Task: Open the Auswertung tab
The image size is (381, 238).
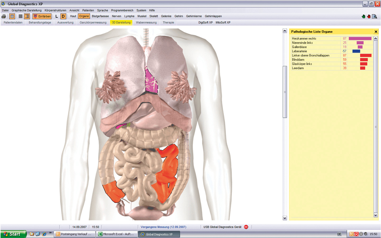Action: tap(65, 22)
